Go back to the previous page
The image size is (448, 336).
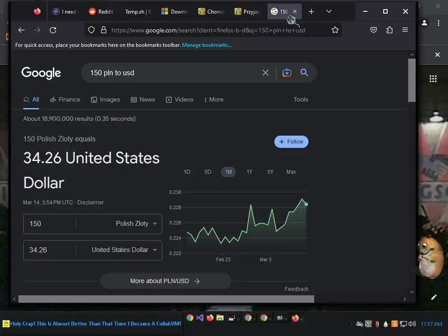21,30
